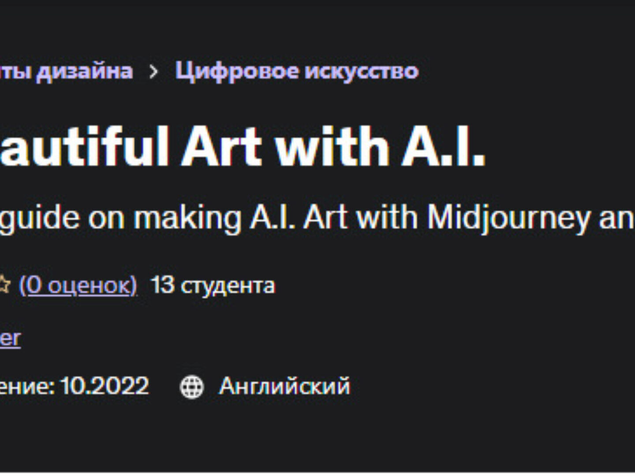Open the instructor link ending in er
The image size is (635, 476).
[x=10, y=338]
